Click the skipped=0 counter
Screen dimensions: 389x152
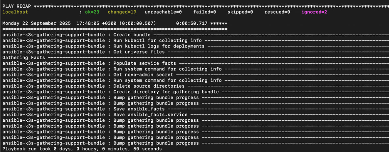[240, 12]
